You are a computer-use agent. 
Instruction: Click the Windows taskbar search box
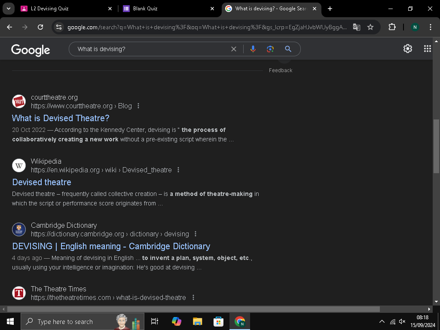click(82, 321)
